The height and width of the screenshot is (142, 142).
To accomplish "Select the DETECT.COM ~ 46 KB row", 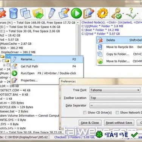I will point(15,90).
